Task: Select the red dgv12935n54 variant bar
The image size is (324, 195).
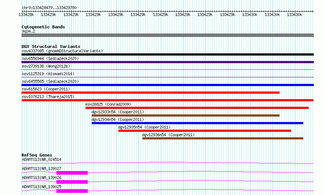Action: pyautogui.click(x=205, y=131)
